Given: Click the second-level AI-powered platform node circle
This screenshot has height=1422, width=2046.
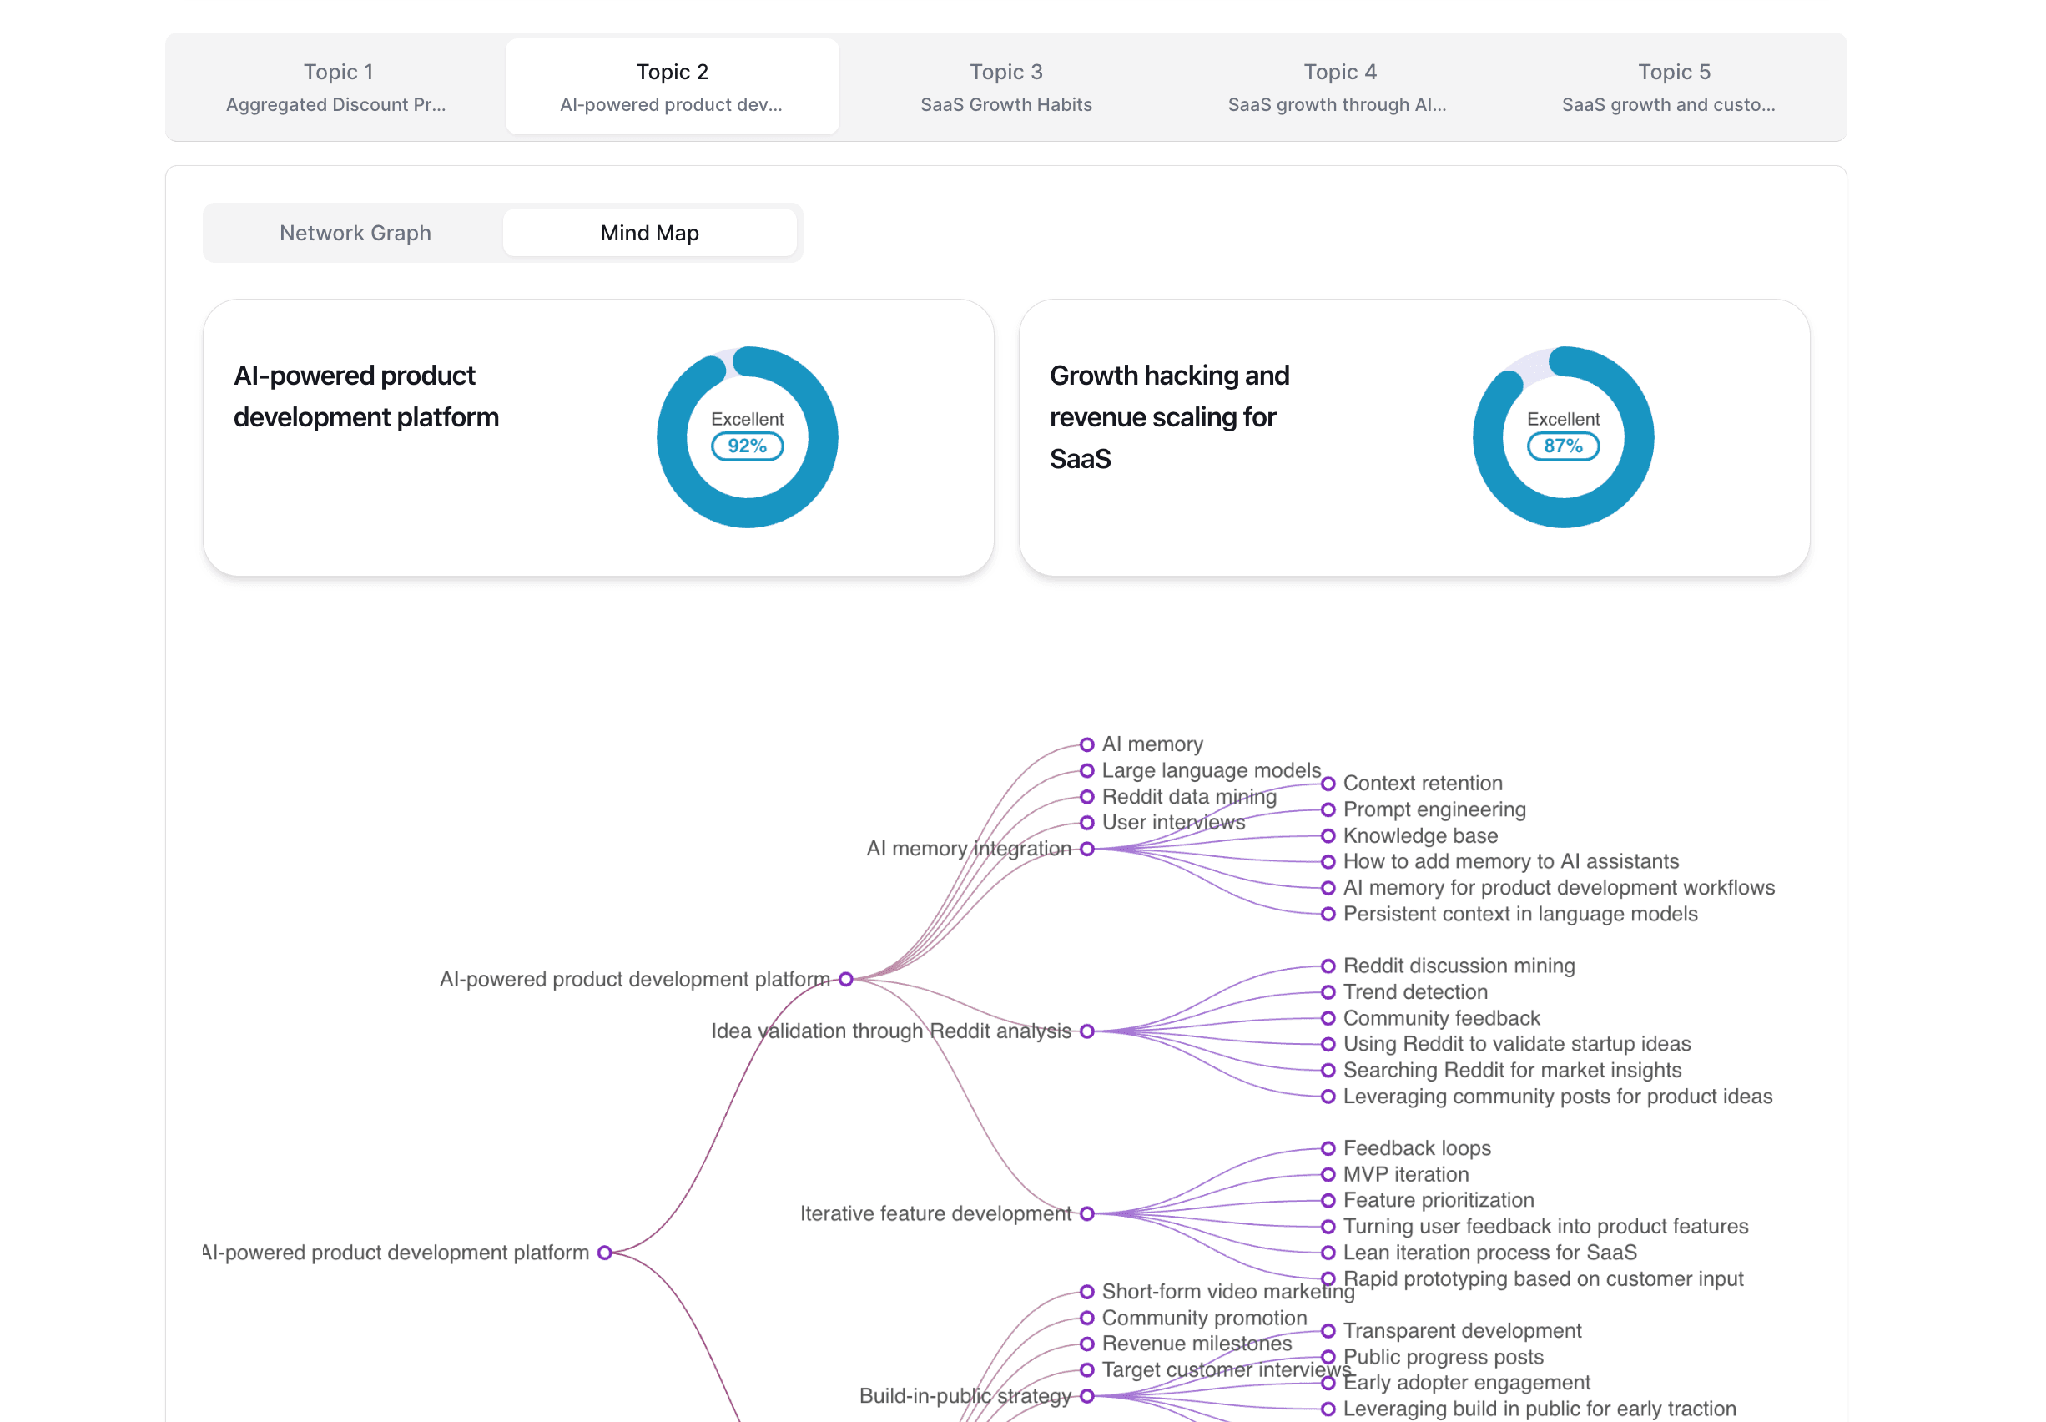Looking at the screenshot, I should pos(845,979).
